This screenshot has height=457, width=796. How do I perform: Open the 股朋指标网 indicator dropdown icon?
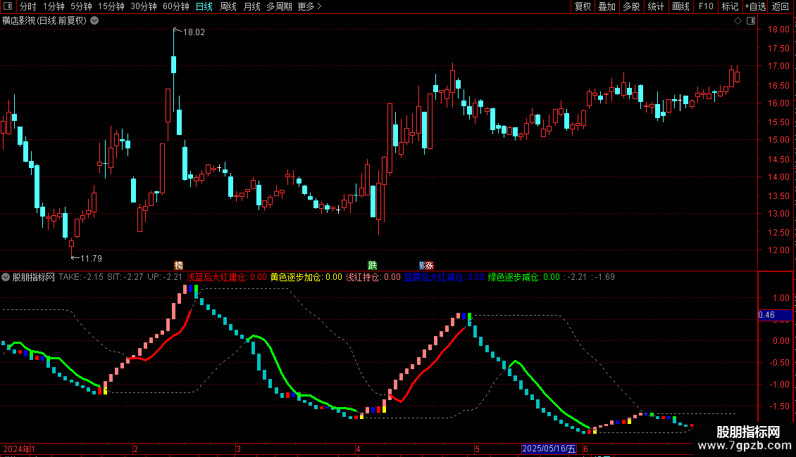click(6, 277)
